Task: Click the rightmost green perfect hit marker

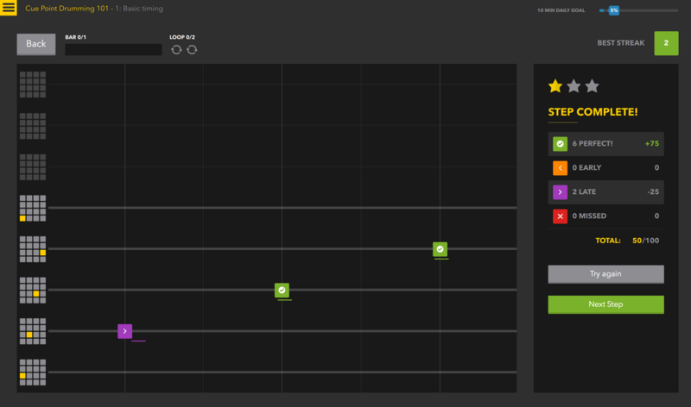Action: click(440, 249)
